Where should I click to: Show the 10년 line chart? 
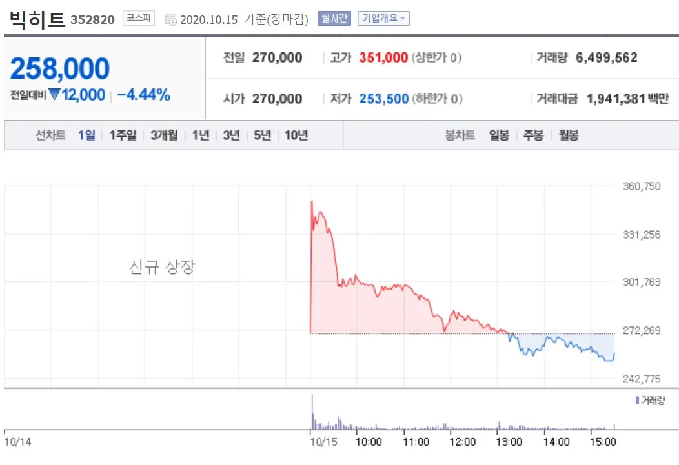point(296,135)
